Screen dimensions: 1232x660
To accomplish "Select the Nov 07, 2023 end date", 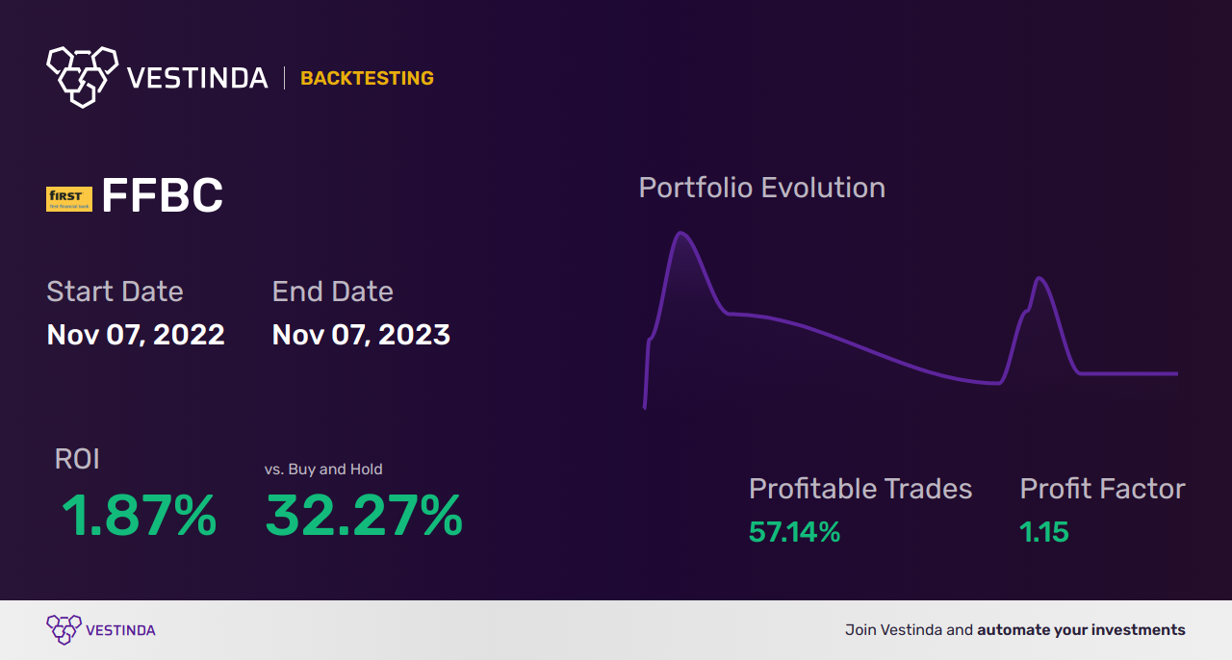I will [361, 335].
